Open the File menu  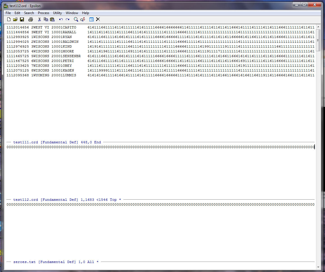pos(8,13)
